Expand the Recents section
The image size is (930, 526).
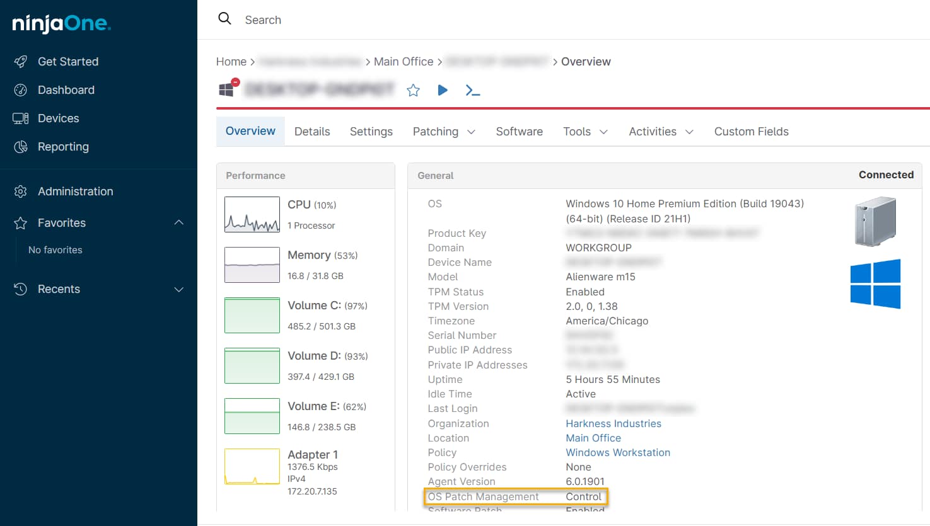179,289
